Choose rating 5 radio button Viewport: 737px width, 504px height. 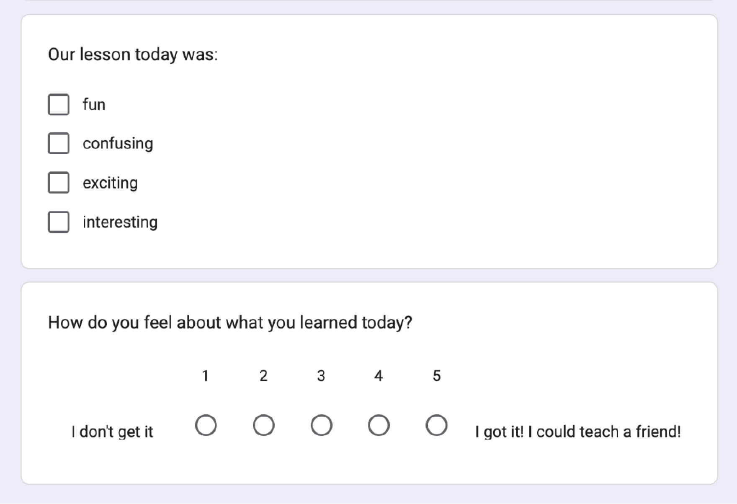point(436,426)
